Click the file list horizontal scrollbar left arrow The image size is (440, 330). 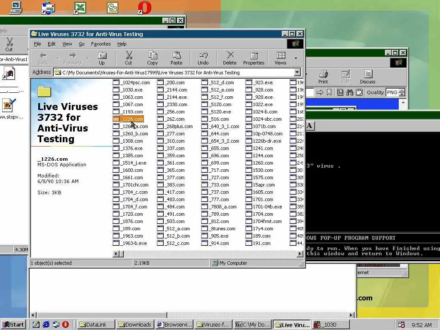point(115,254)
